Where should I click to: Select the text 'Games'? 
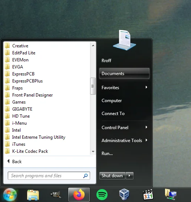point(19,102)
